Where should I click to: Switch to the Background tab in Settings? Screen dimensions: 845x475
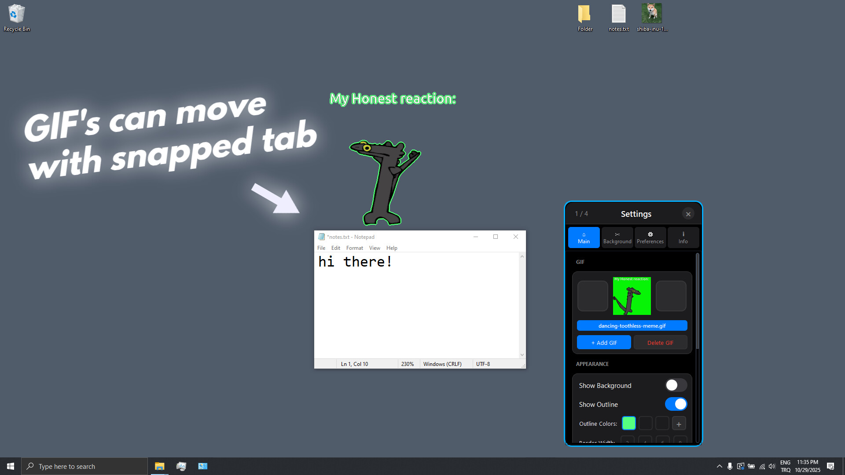617,237
